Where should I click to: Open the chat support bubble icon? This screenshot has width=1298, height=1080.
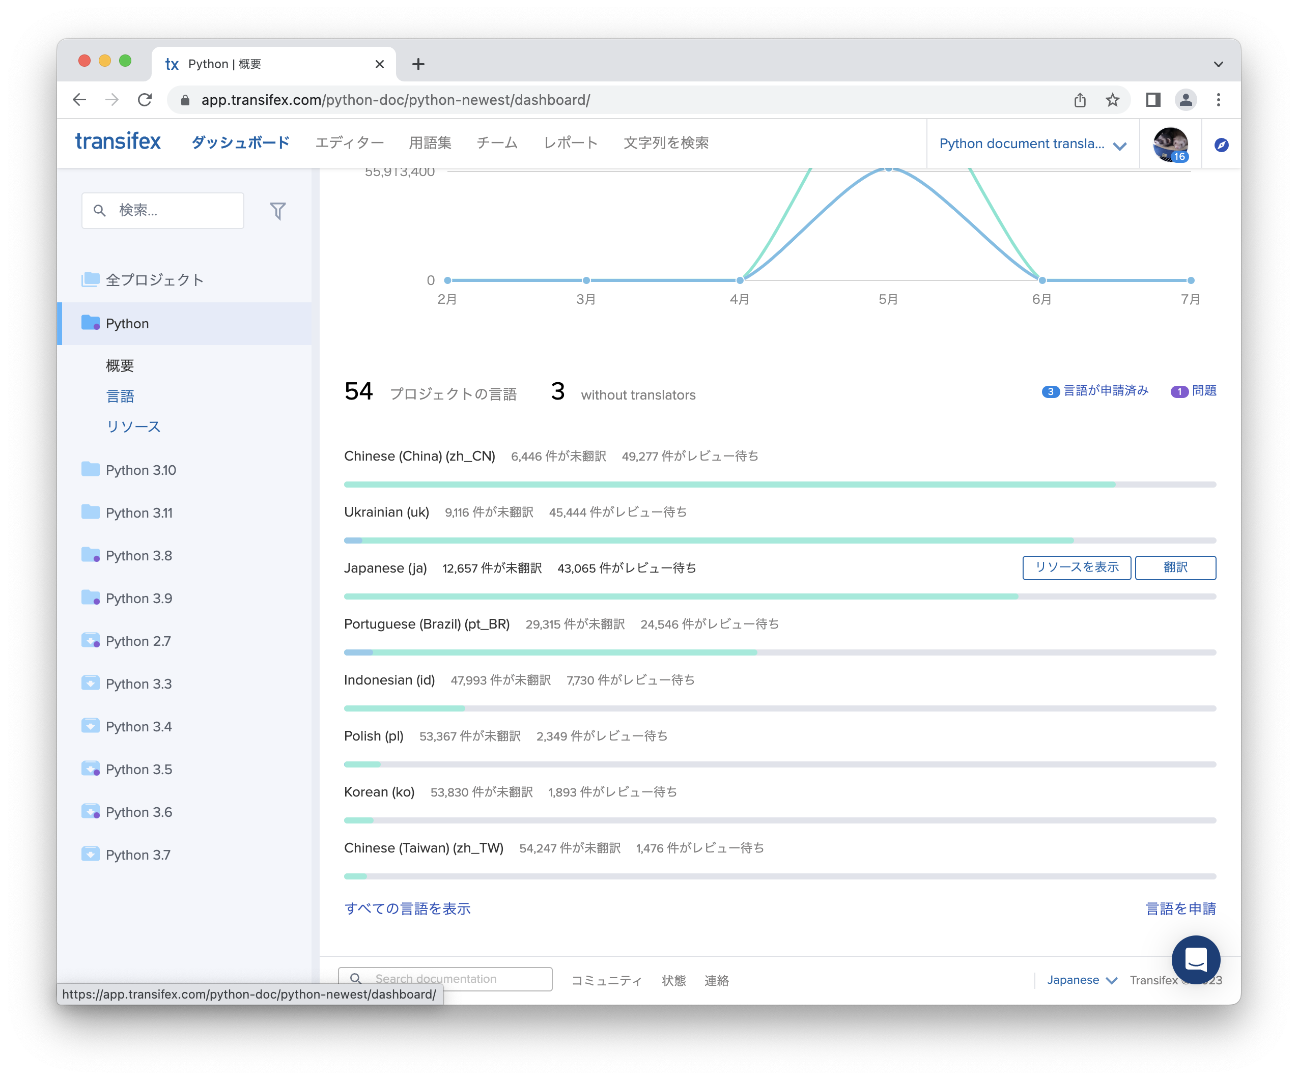1195,959
